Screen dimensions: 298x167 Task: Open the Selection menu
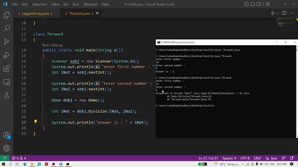(x=40, y=4)
